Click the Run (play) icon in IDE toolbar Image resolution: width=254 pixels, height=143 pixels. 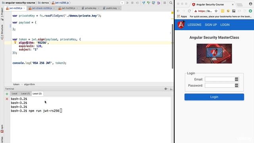click(x=127, y=3)
